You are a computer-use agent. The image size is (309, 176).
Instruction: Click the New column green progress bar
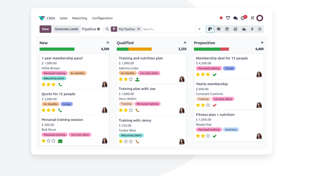tap(57, 49)
